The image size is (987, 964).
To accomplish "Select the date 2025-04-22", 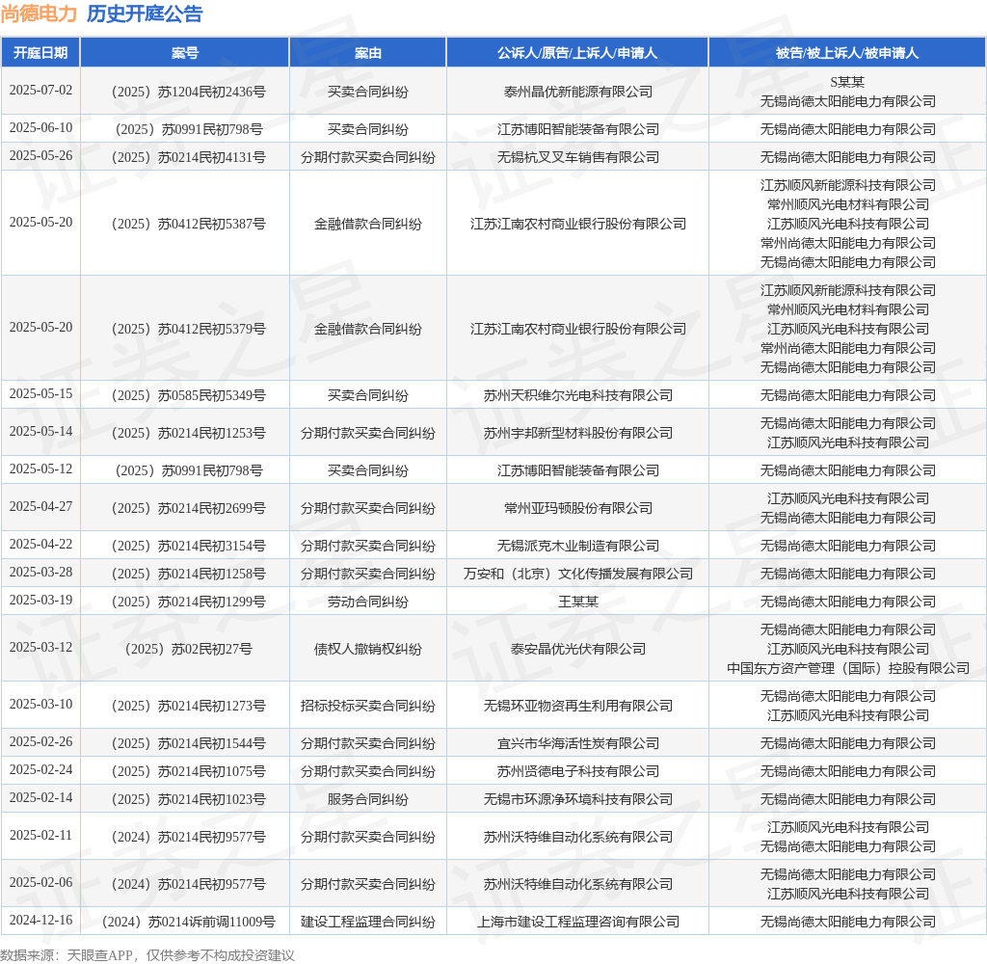I will coord(40,544).
